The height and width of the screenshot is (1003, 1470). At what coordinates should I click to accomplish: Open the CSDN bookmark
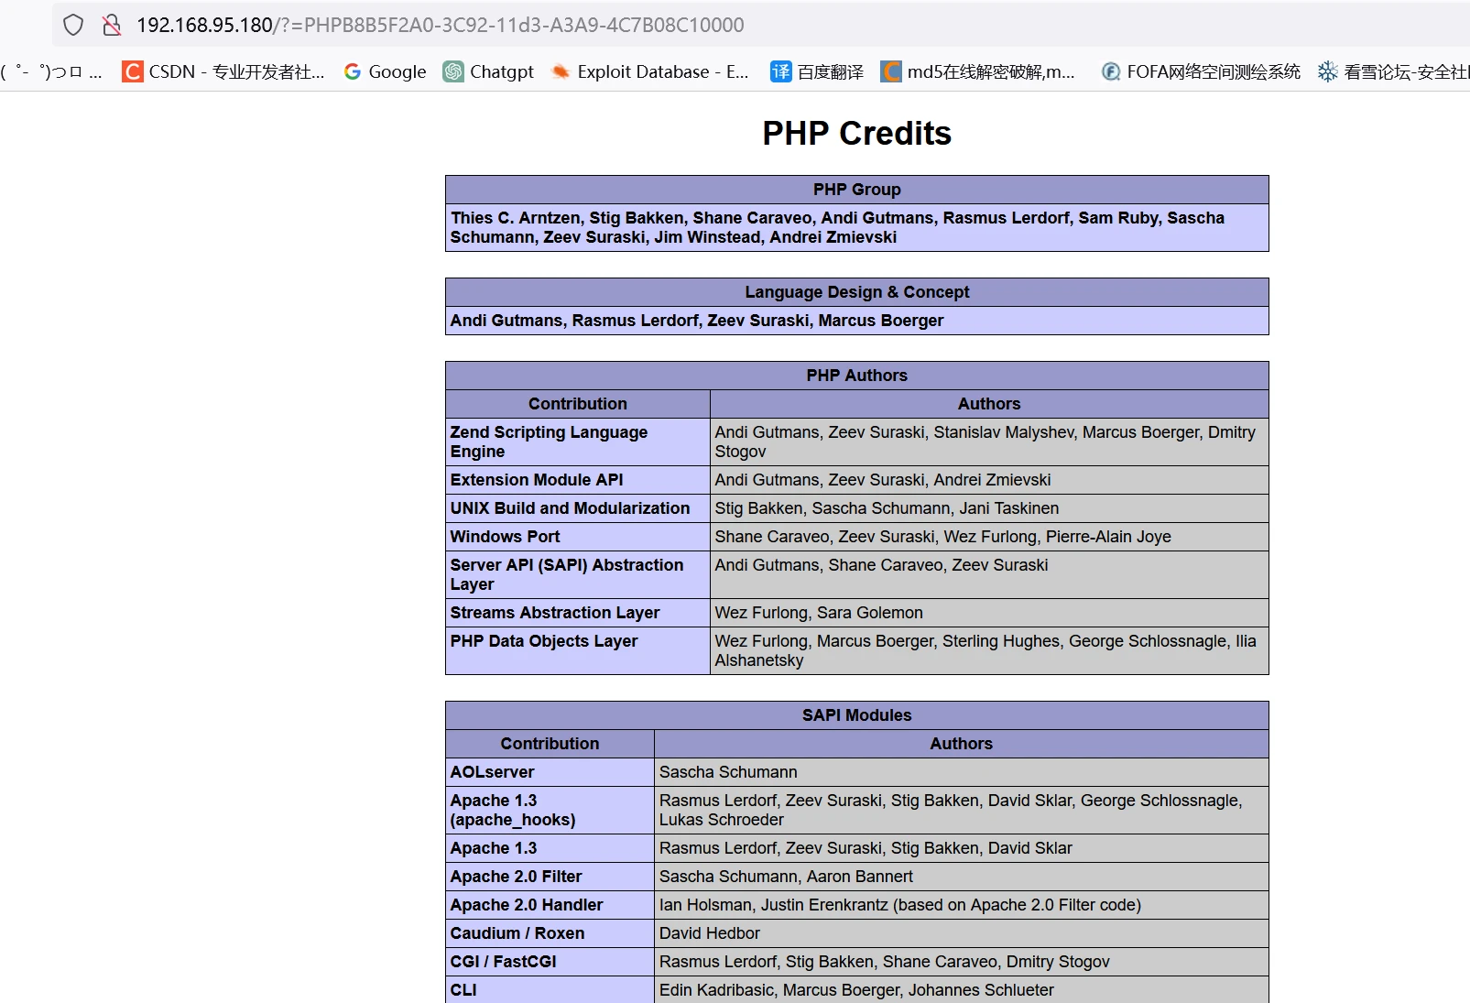tap(223, 71)
